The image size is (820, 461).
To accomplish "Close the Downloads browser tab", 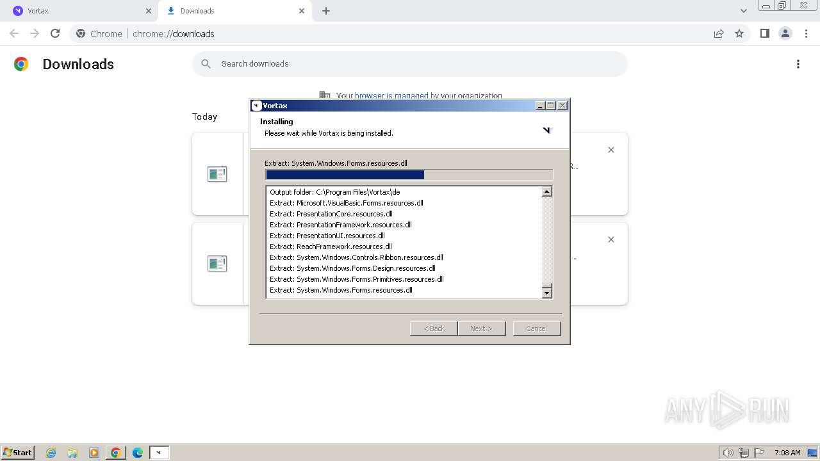I will click(302, 11).
